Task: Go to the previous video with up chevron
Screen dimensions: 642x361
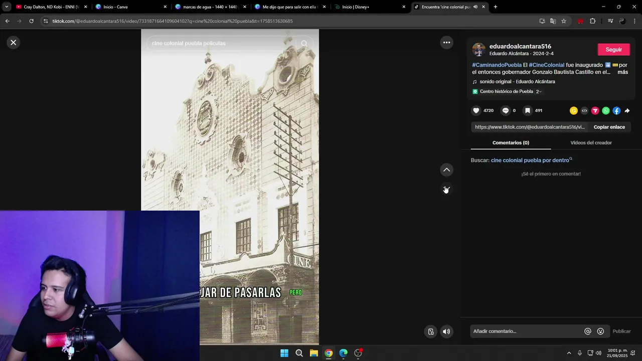Action: point(446,170)
